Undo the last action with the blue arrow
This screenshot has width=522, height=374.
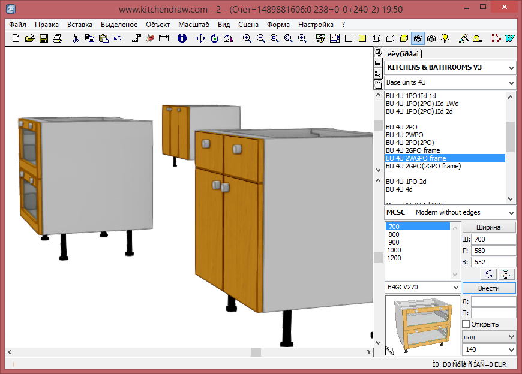point(118,38)
